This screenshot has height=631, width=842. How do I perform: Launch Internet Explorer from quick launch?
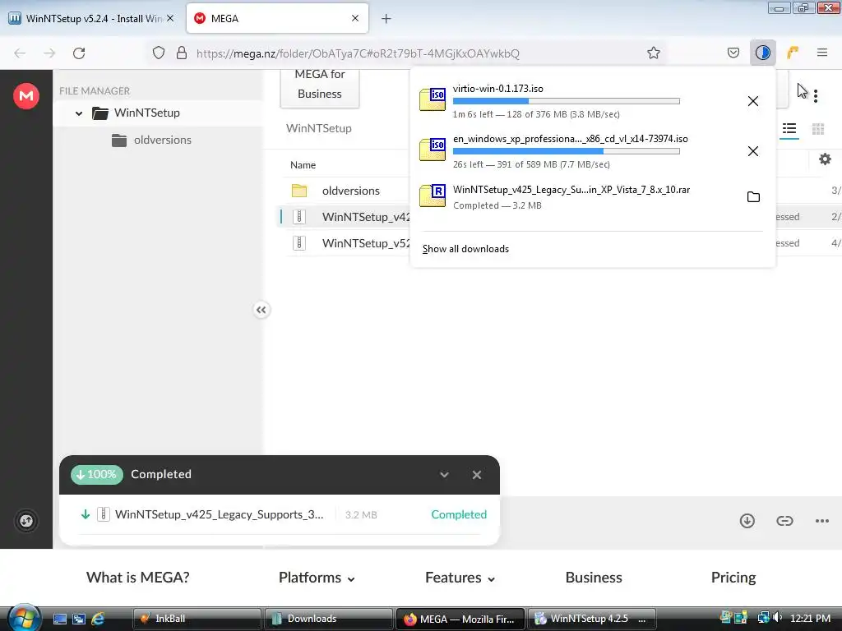tap(99, 619)
